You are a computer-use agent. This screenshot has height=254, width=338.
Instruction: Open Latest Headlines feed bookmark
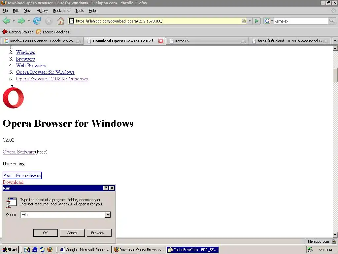53,32
